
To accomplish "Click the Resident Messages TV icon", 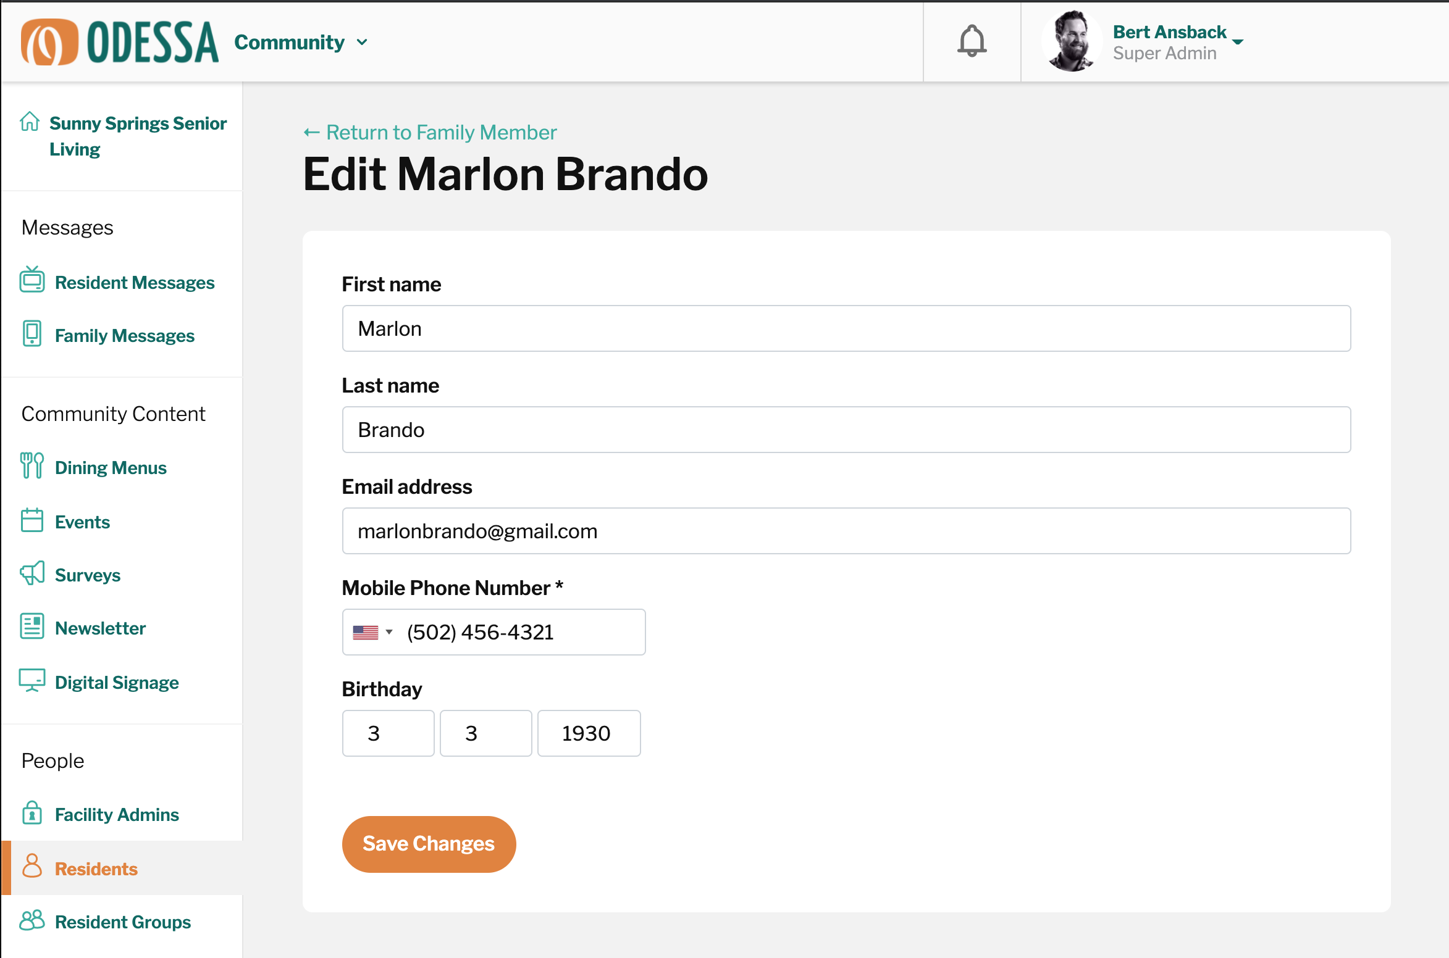I will 32,280.
